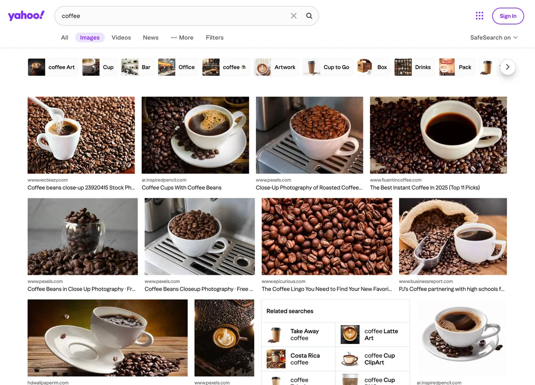Click the Sign In button
Viewport: 535px width, 385px height.
508,16
